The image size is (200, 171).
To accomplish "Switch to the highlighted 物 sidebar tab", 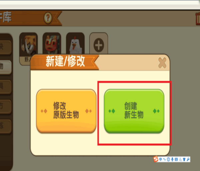I will click(5, 67).
